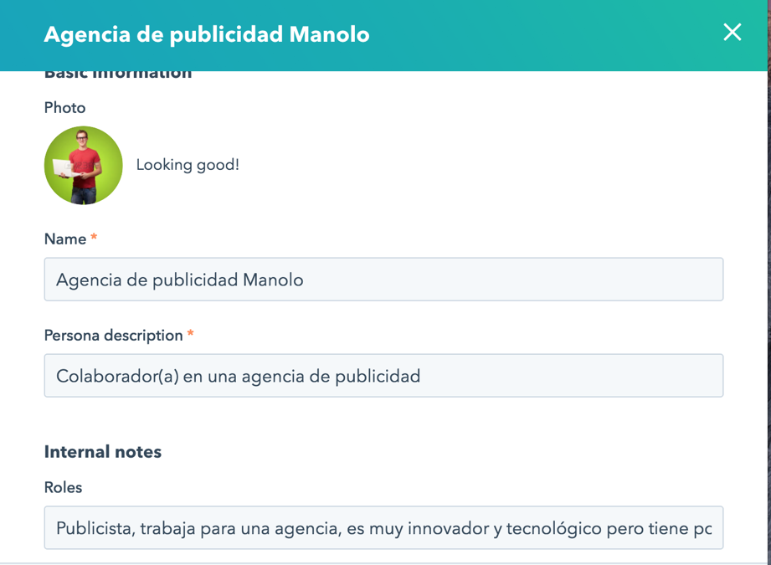Click the Roles label
771x565 pixels.
pyautogui.click(x=63, y=487)
